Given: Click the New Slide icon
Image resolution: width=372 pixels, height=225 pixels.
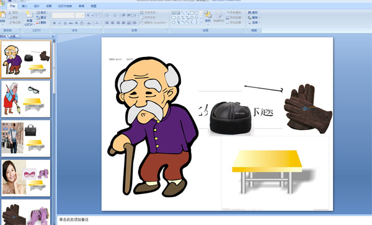Looking at the screenshot, I should 29,15.
